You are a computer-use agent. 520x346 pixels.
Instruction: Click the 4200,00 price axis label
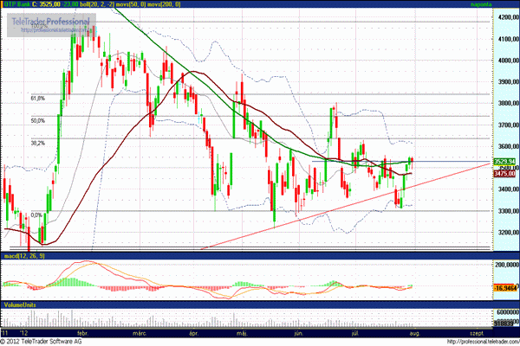(509, 17)
